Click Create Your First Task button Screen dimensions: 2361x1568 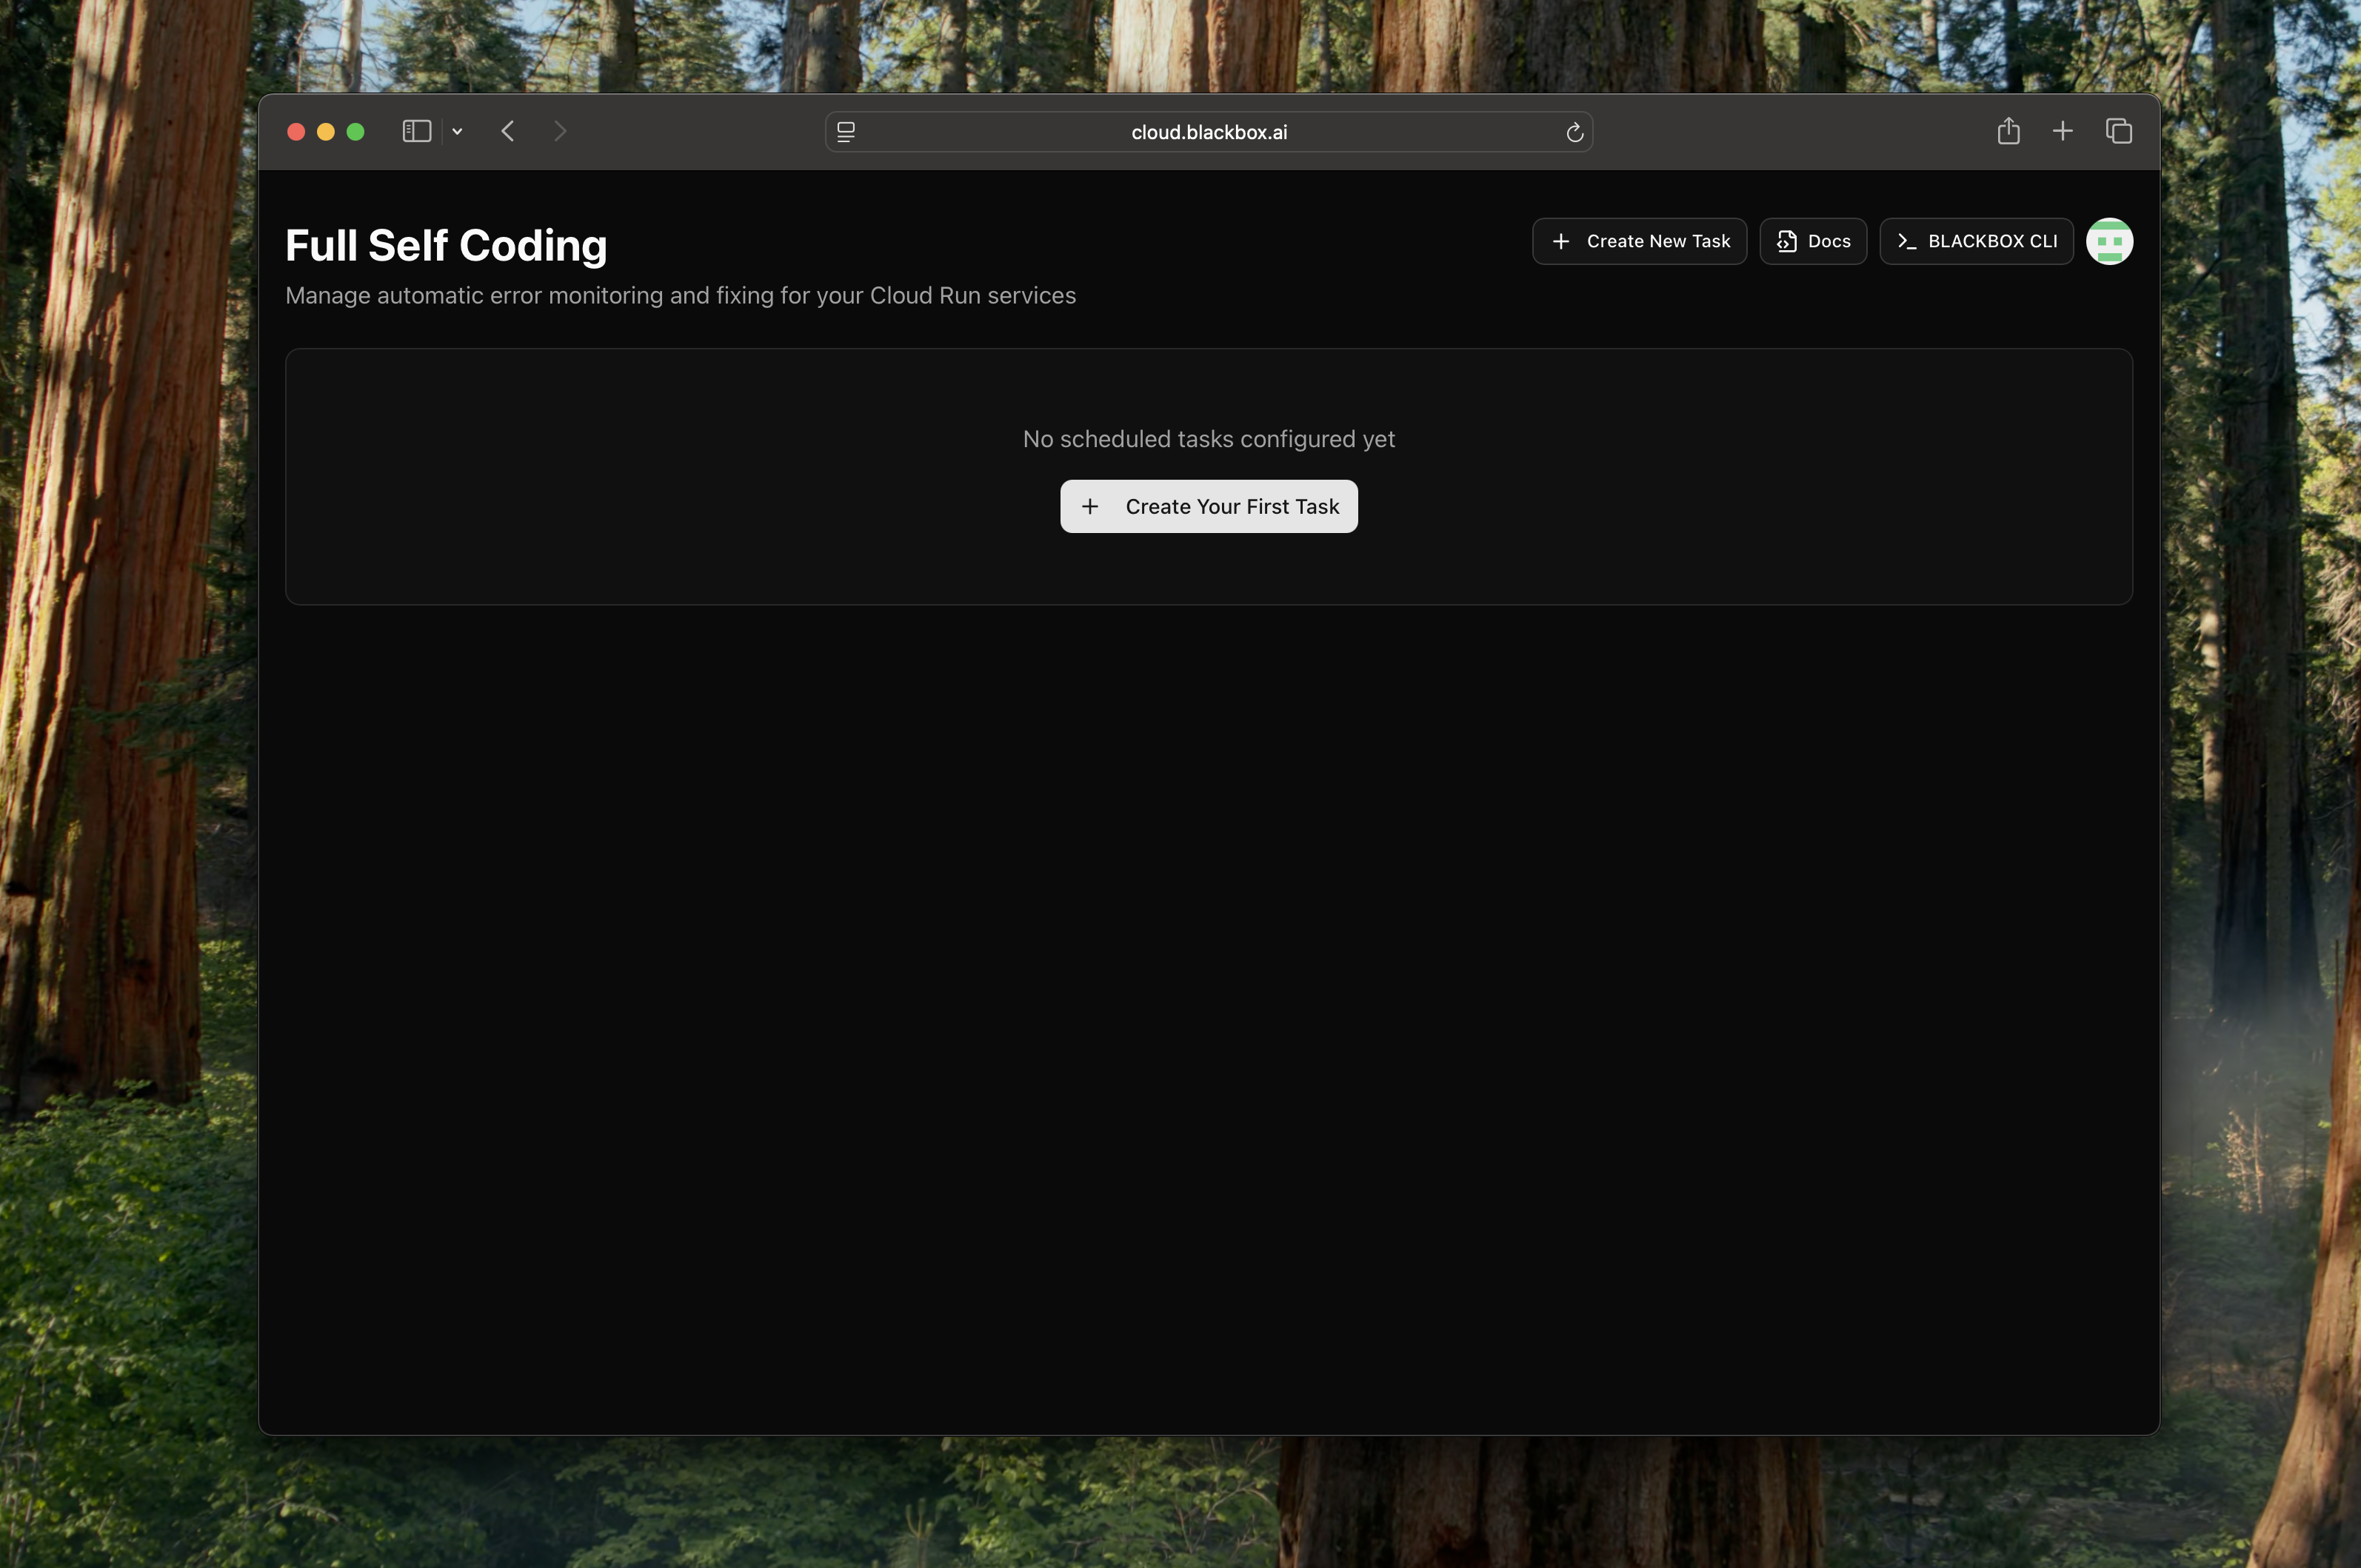(1209, 506)
